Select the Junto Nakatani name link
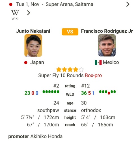Image resolution: width=140 pixels, height=142 pixels. pos(33,31)
